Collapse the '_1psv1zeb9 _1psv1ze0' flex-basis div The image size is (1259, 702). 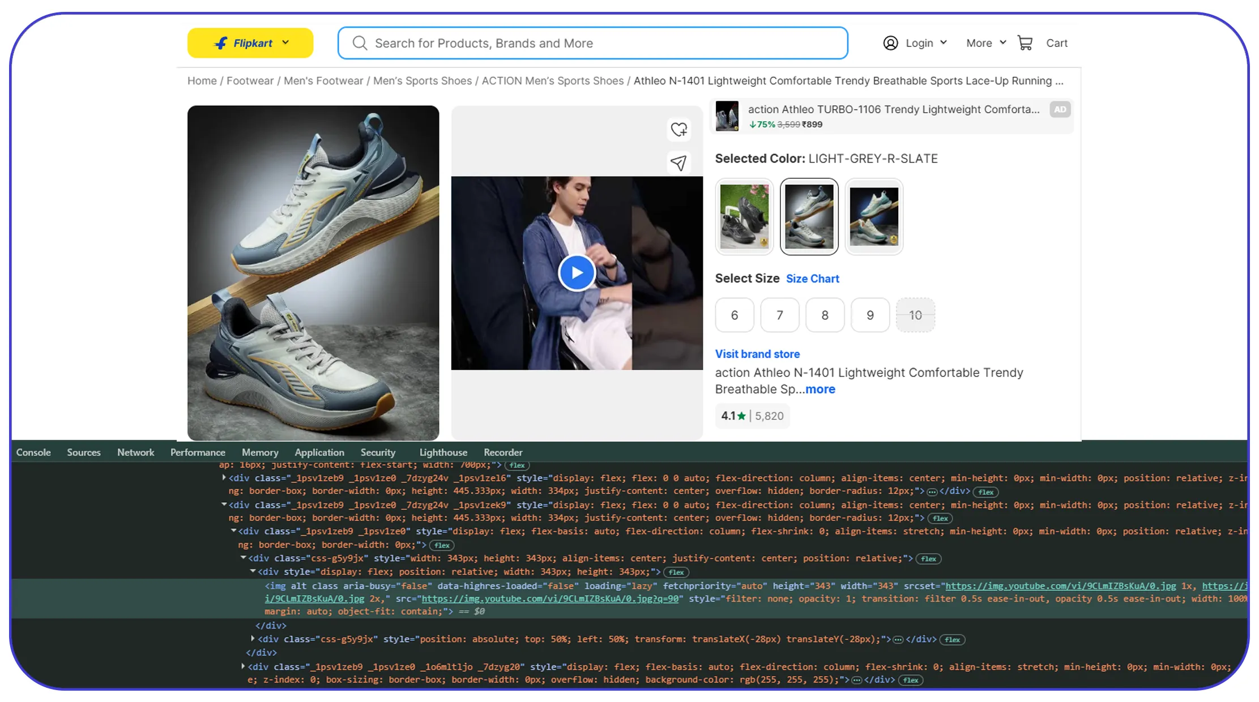pyautogui.click(x=233, y=531)
